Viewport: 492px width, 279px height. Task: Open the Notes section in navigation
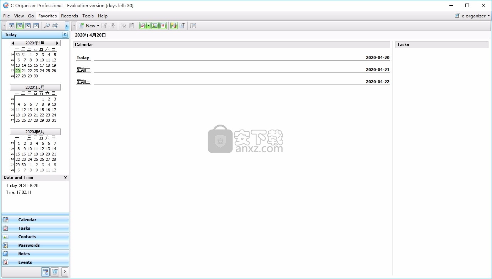click(x=35, y=254)
